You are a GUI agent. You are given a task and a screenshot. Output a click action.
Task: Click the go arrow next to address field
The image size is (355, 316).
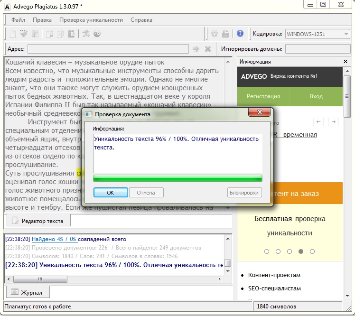196,49
